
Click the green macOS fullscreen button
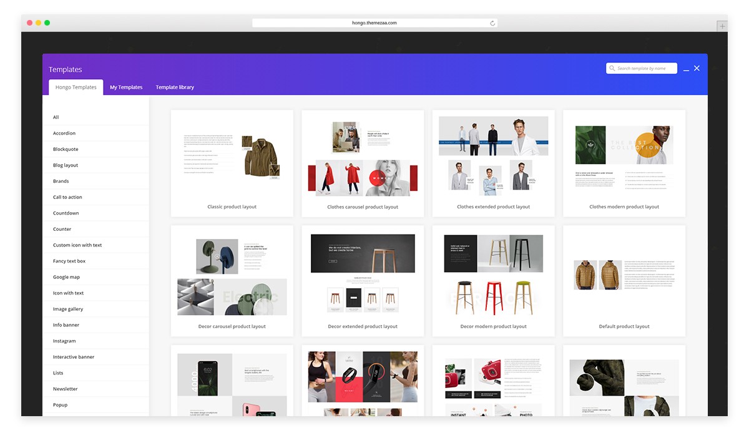coord(47,23)
